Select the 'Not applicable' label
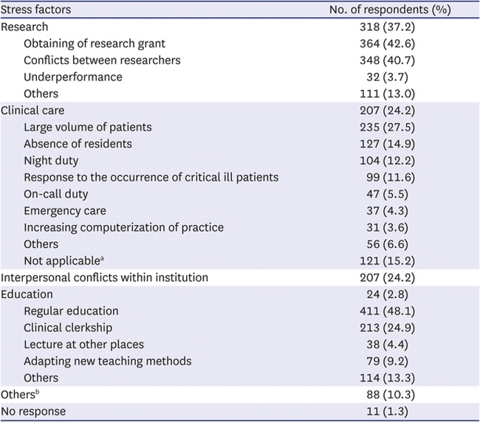This screenshot has height=422, width=480. click(x=64, y=261)
